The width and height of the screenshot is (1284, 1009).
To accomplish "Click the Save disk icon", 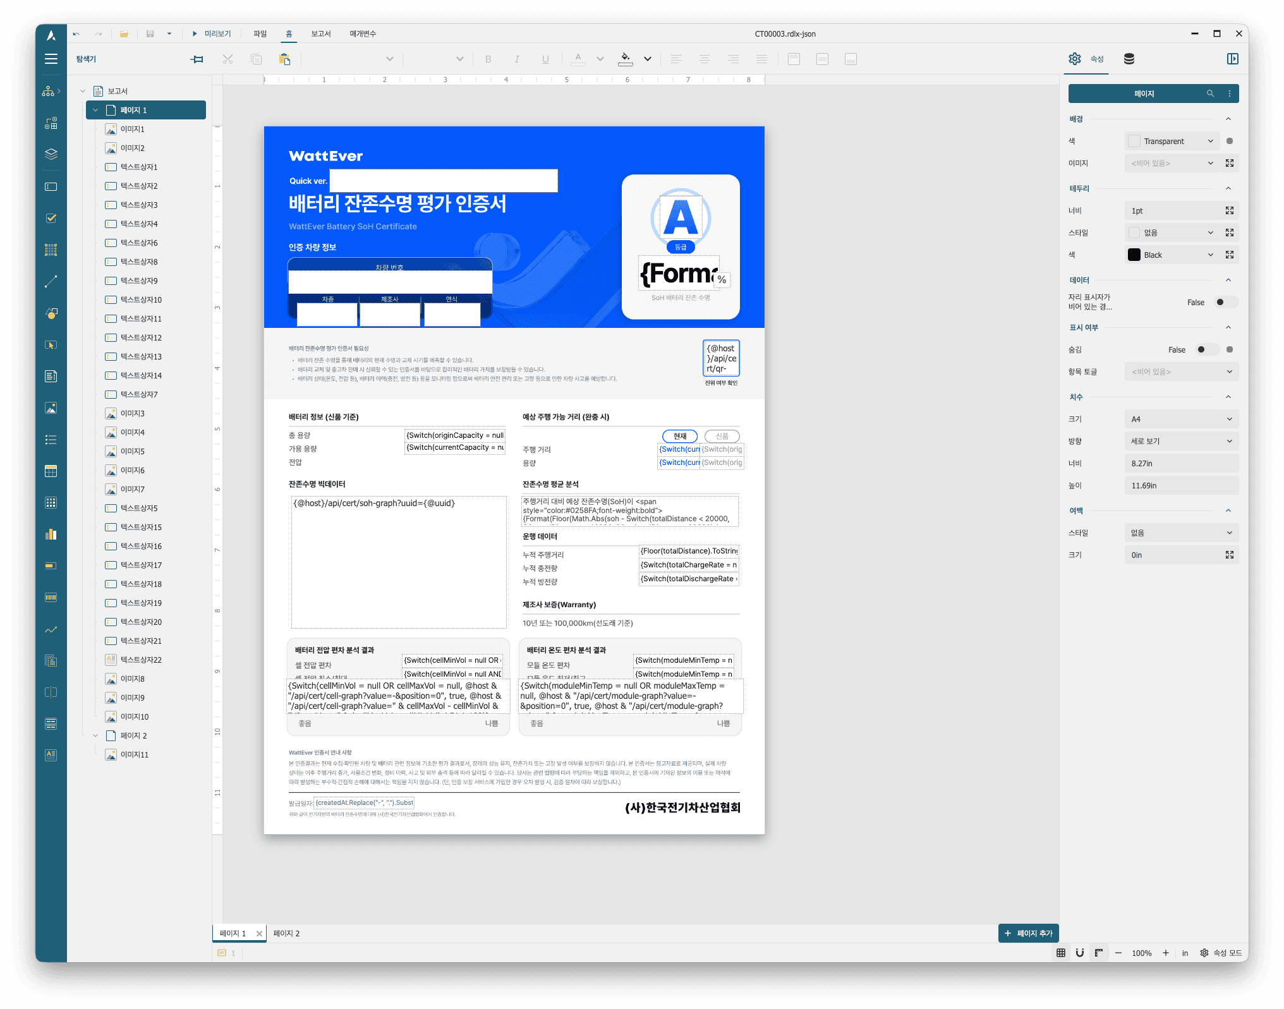I will (x=150, y=33).
